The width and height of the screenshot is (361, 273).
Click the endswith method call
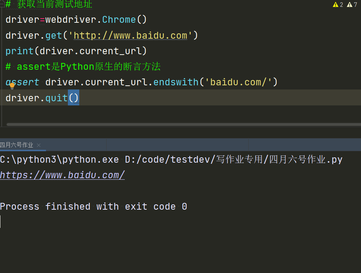pyautogui.click(x=176, y=82)
